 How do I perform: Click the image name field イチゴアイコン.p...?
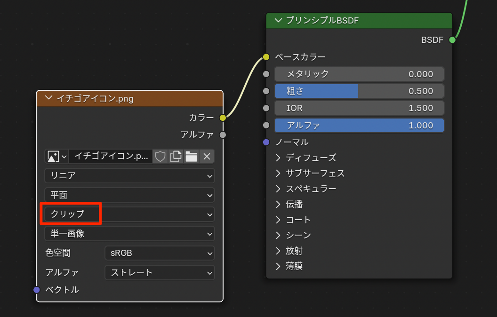(x=111, y=156)
